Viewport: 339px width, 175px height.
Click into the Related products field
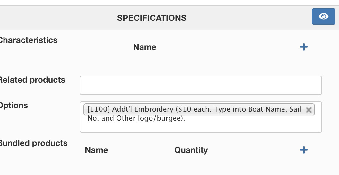tap(201, 85)
